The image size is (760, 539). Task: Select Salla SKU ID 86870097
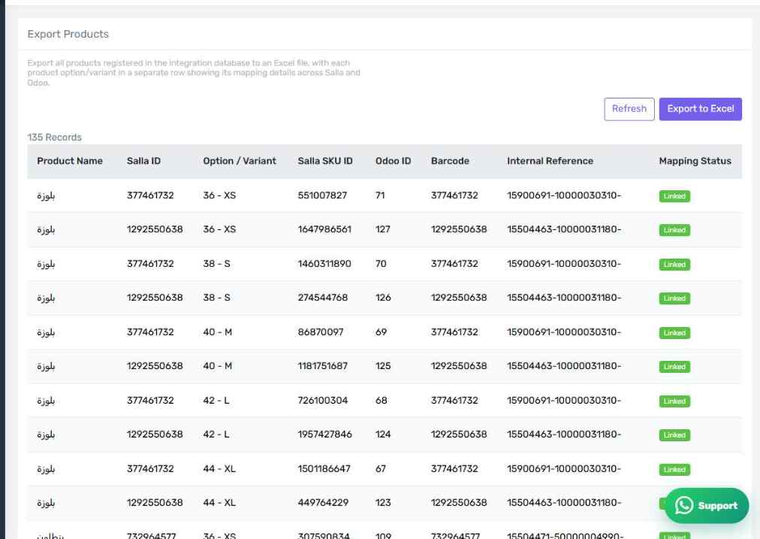[321, 332]
